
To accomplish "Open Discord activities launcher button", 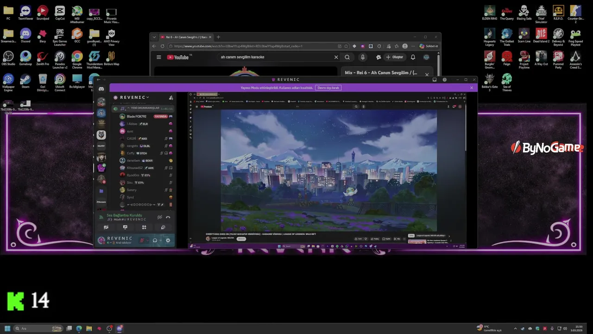I will pos(144,227).
